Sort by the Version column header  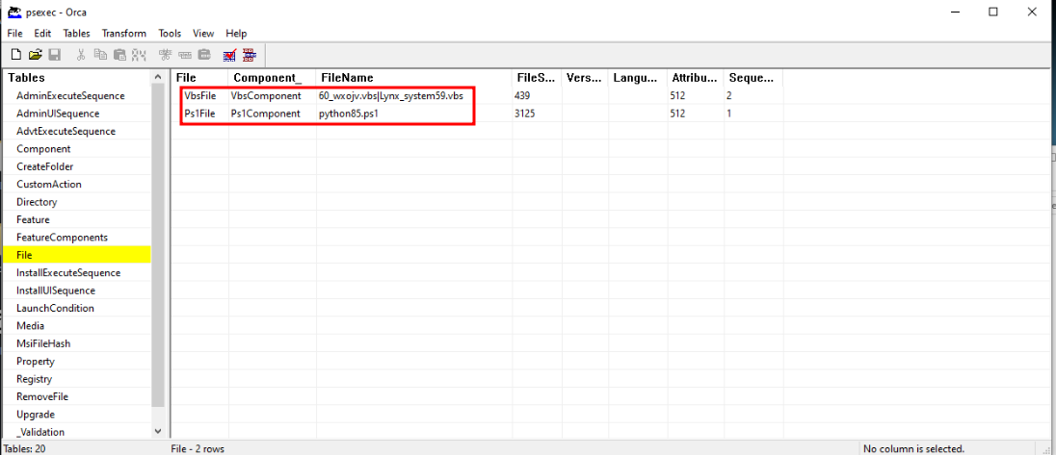(x=585, y=78)
